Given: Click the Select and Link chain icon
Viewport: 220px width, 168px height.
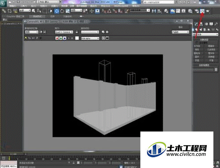Looking at the screenshot, I should [4, 11].
